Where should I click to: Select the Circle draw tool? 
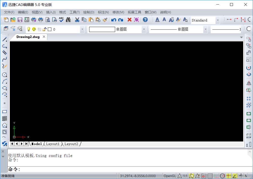click(5, 75)
